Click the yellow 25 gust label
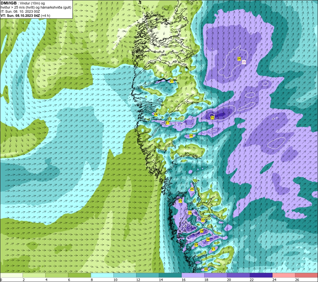318x282 pixels. point(180,201)
